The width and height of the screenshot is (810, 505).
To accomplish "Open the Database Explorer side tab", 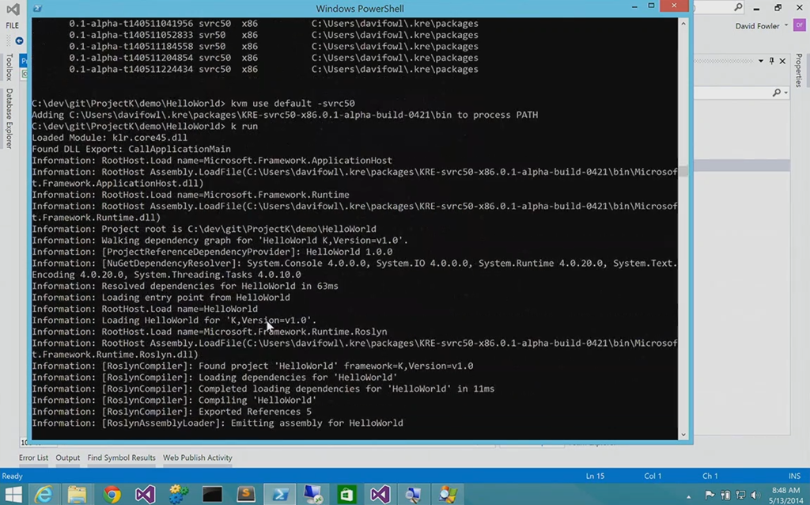I will [x=9, y=119].
